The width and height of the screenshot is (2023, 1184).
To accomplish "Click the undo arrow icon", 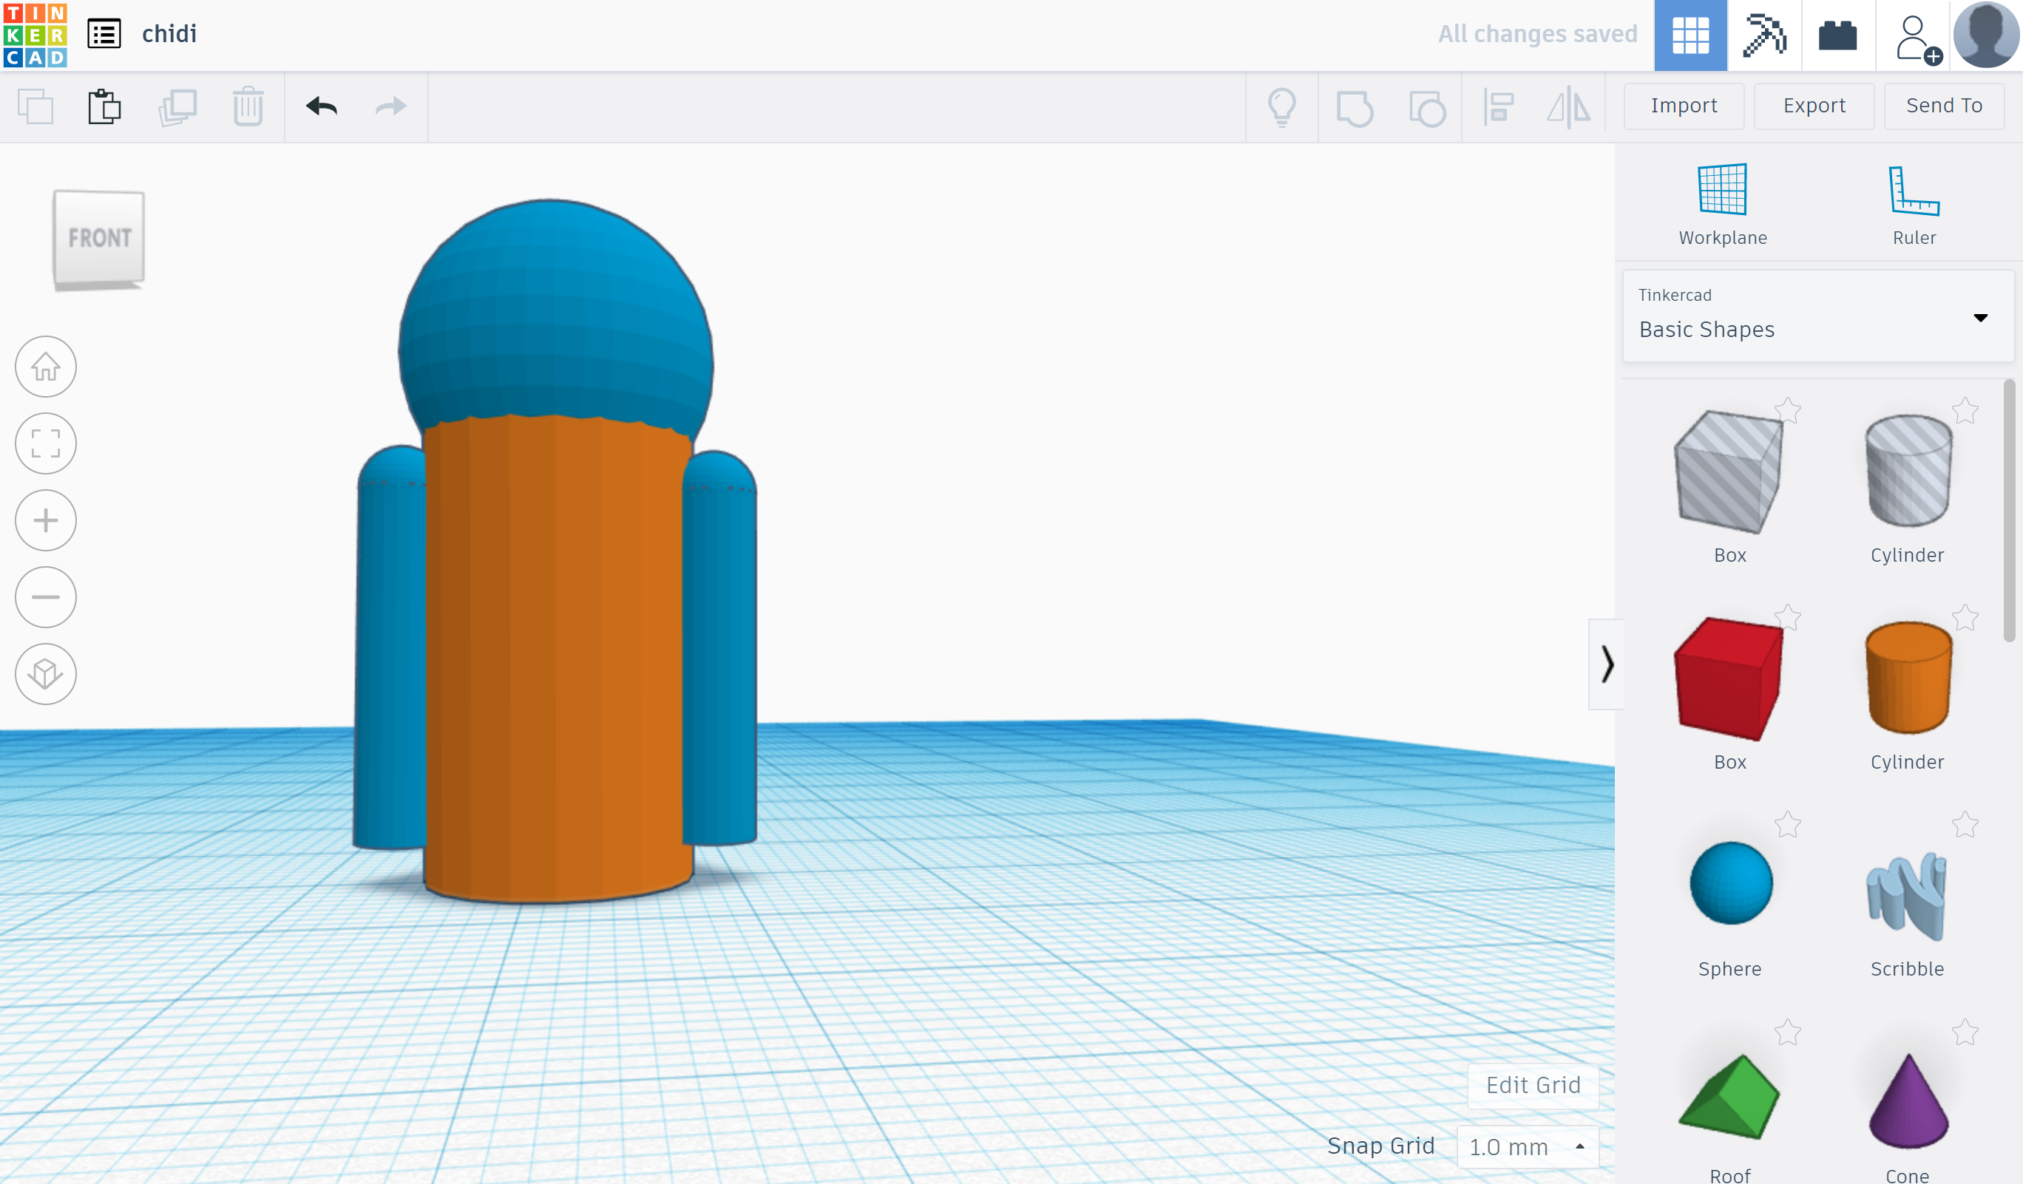I will pyautogui.click(x=321, y=106).
